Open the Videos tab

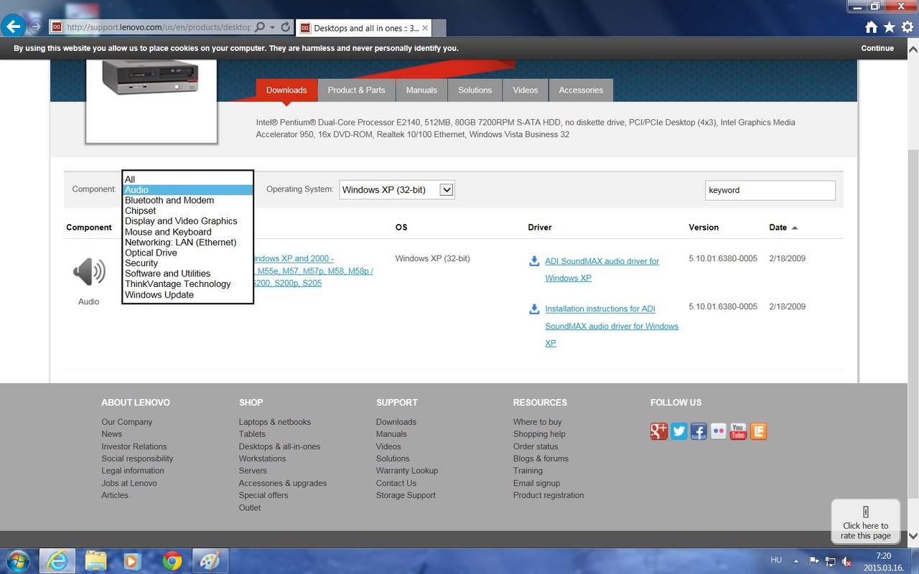click(x=526, y=90)
